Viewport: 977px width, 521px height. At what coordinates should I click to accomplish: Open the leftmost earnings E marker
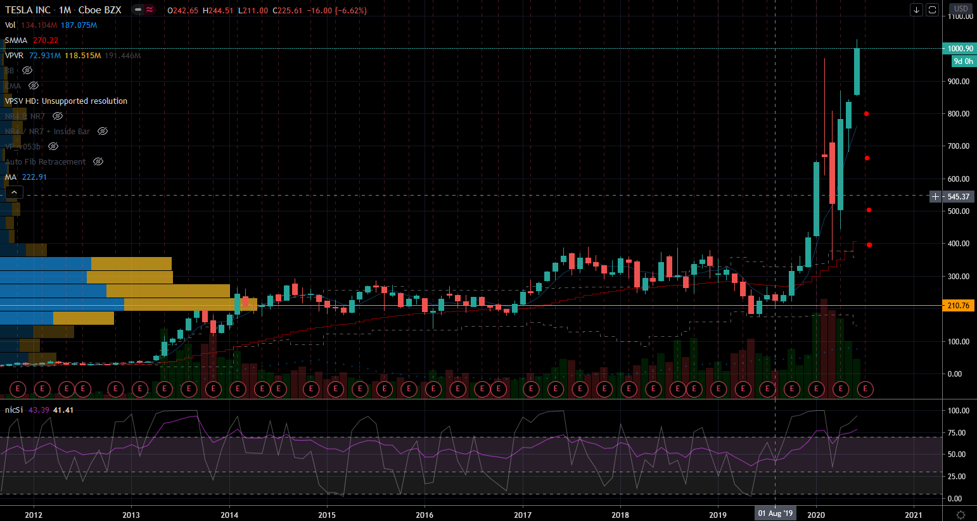18,389
